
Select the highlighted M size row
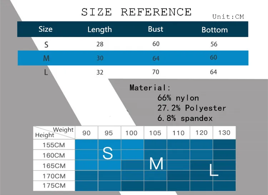coord(133,58)
